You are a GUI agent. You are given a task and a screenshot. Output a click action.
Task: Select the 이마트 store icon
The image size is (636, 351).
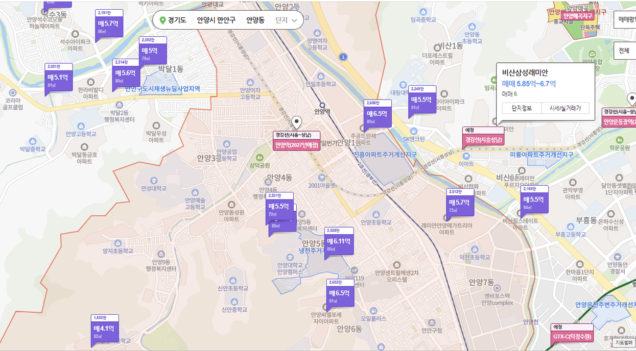[x=466, y=156]
